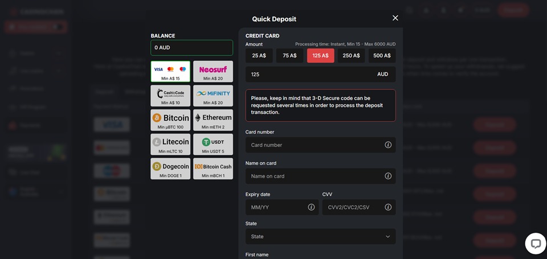Focus the Expiry date MM/YY field

click(282, 207)
